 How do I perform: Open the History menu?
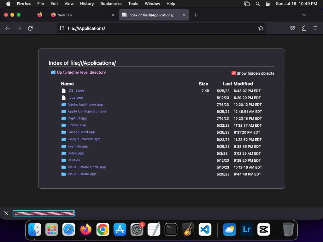click(x=87, y=3)
